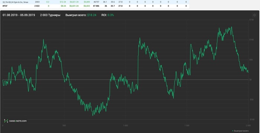Click the '$8.24' total winnings cell
260x133 pixels.
click(x=63, y=6)
